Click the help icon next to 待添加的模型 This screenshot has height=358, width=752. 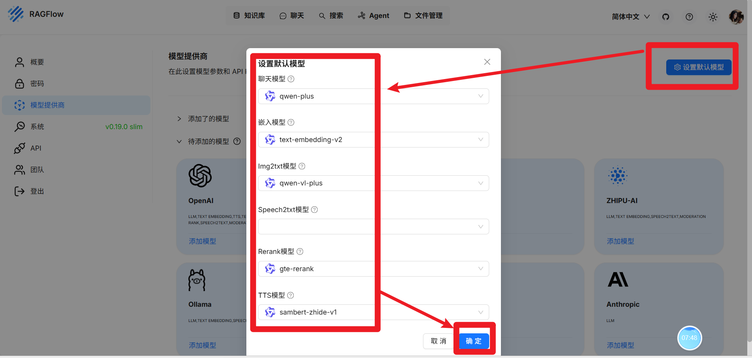tap(237, 141)
